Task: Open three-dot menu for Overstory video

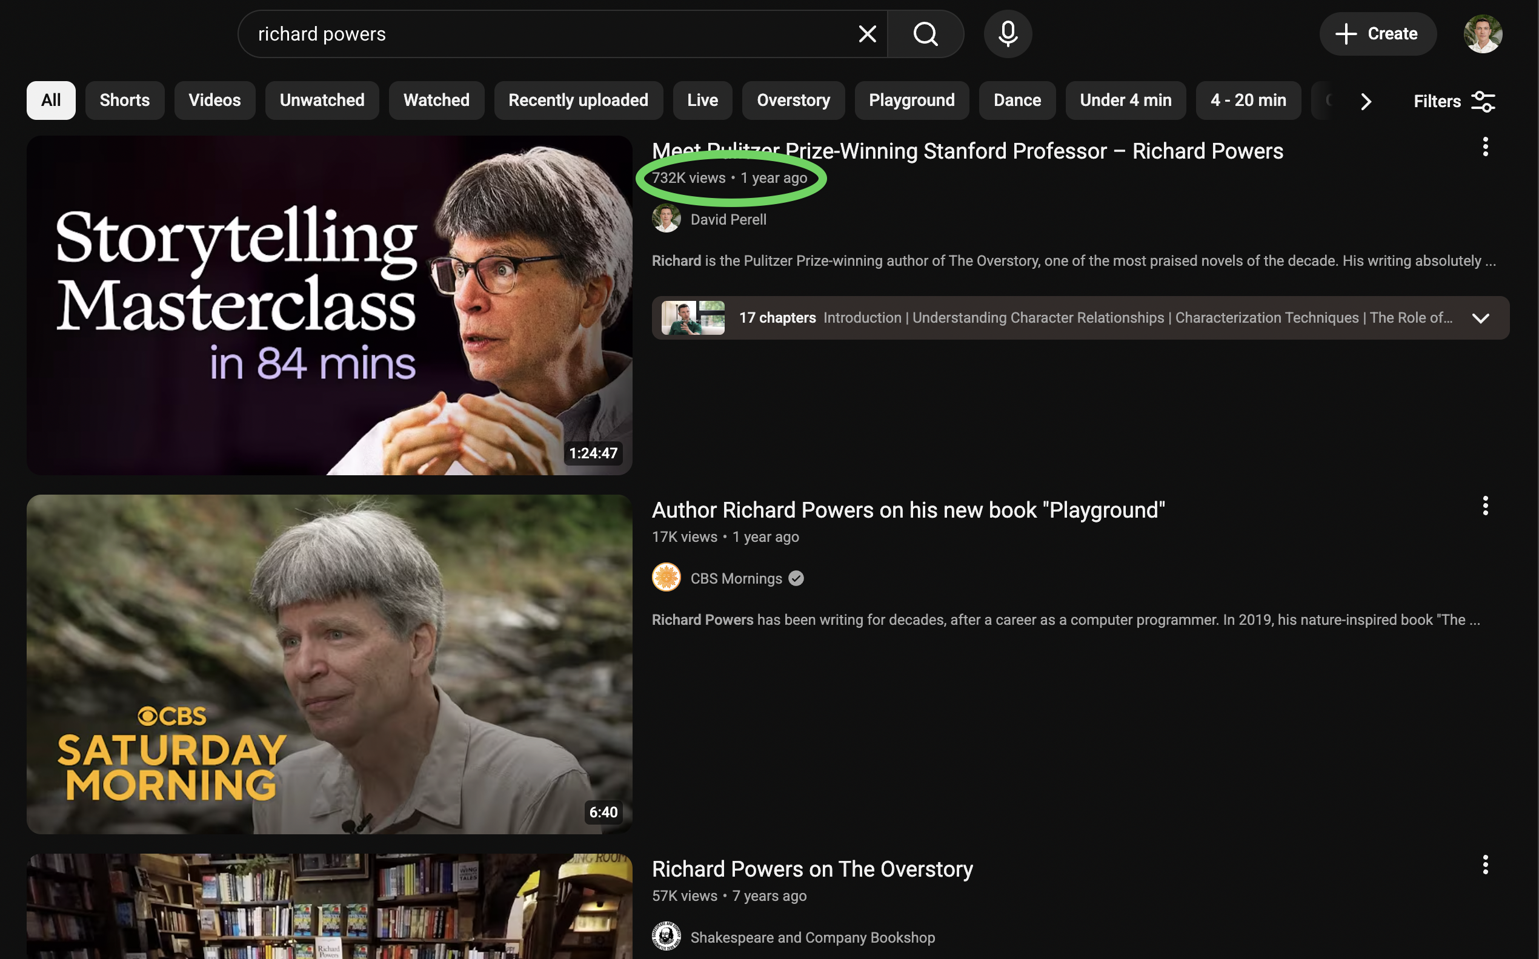Action: coord(1484,865)
